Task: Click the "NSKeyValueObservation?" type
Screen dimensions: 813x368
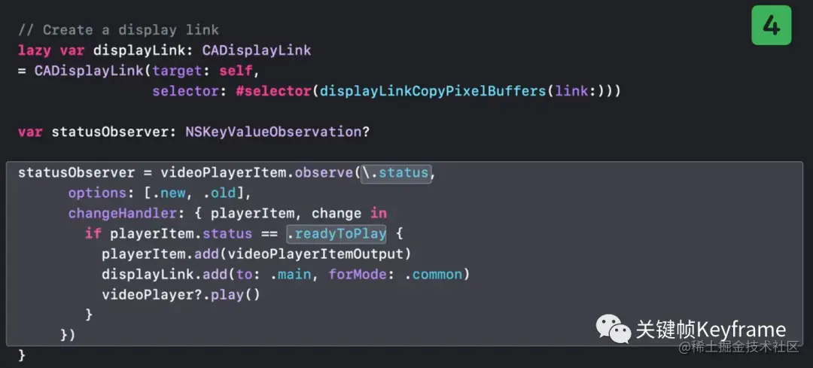Action: point(277,132)
